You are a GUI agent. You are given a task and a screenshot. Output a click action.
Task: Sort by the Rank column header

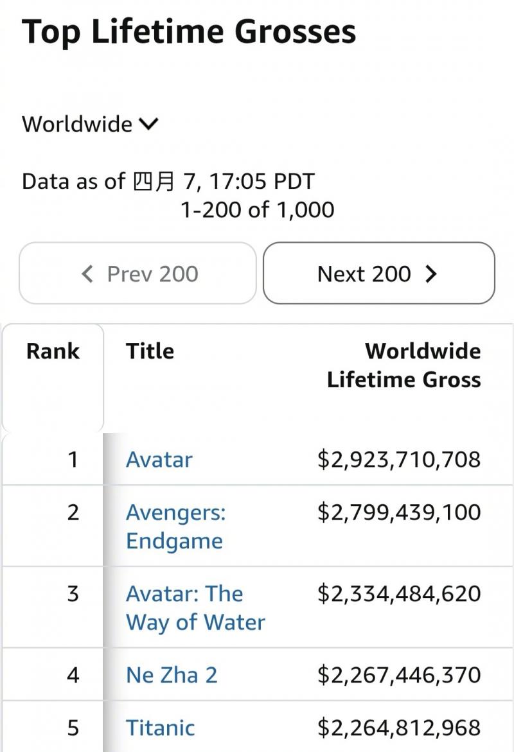tap(53, 351)
